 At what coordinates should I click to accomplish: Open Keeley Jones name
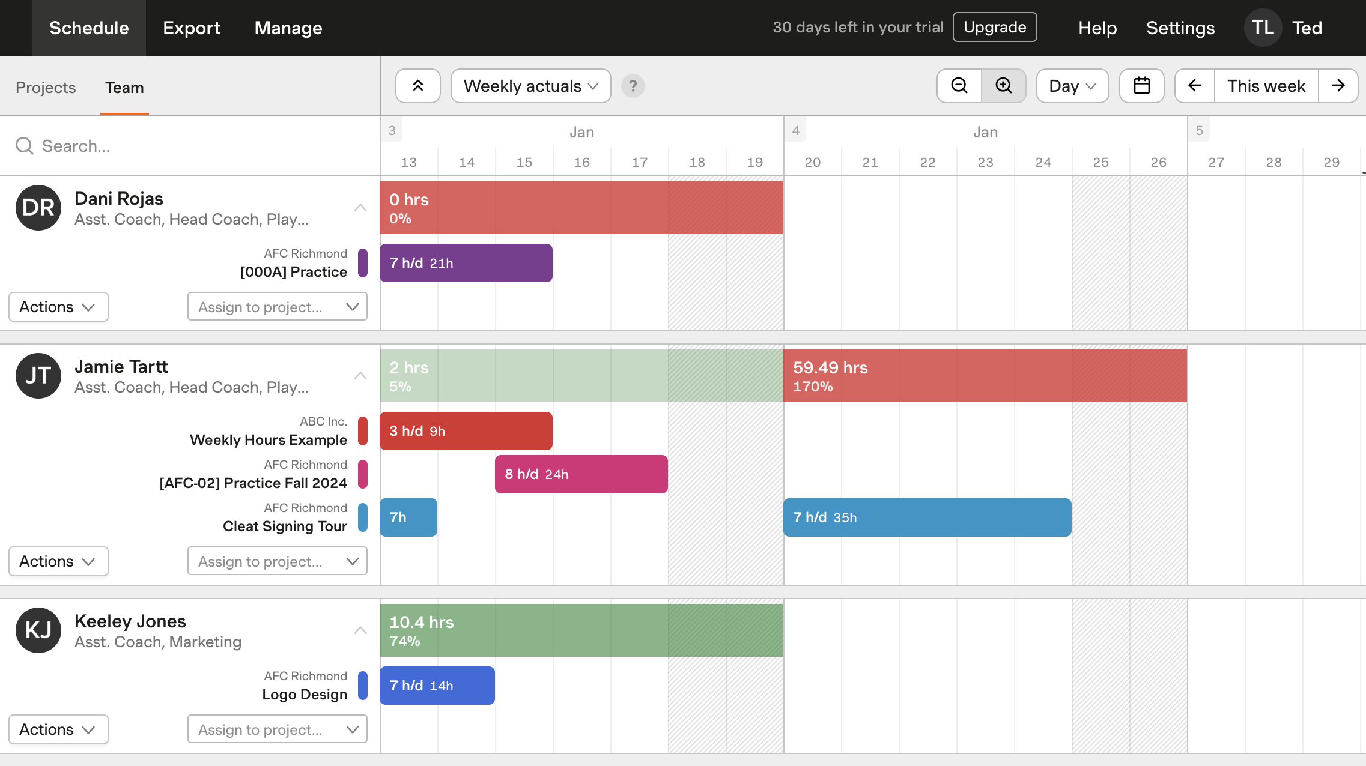coord(130,621)
